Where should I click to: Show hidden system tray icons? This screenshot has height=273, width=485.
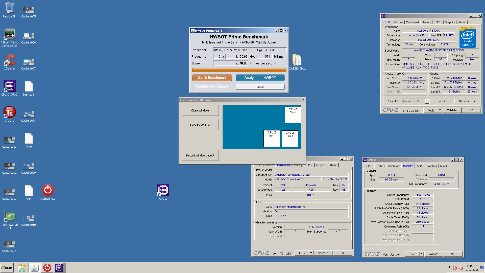[449, 267]
